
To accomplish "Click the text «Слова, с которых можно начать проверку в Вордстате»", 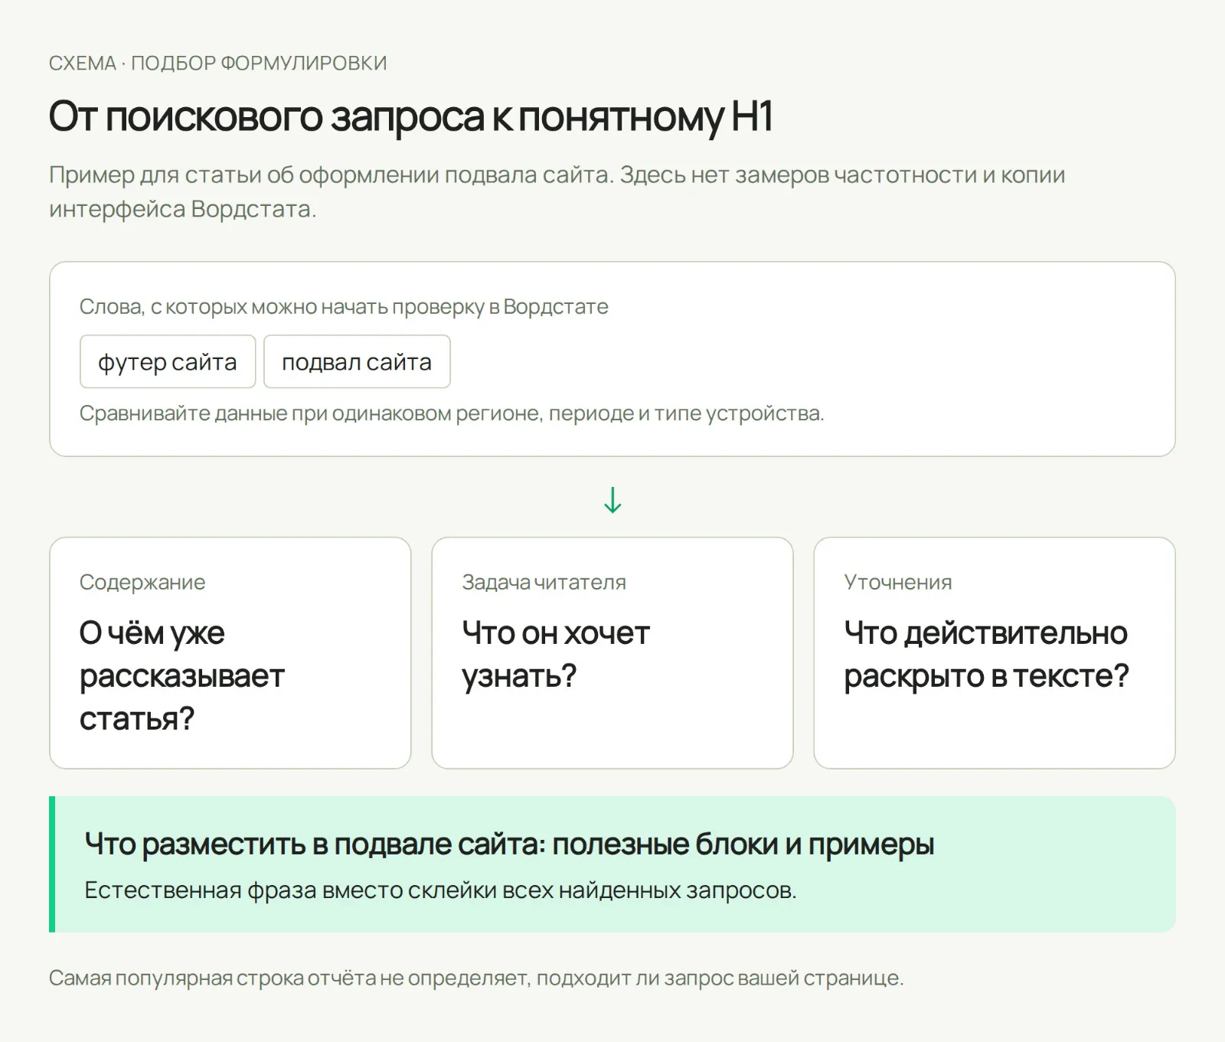I will click(x=344, y=307).
